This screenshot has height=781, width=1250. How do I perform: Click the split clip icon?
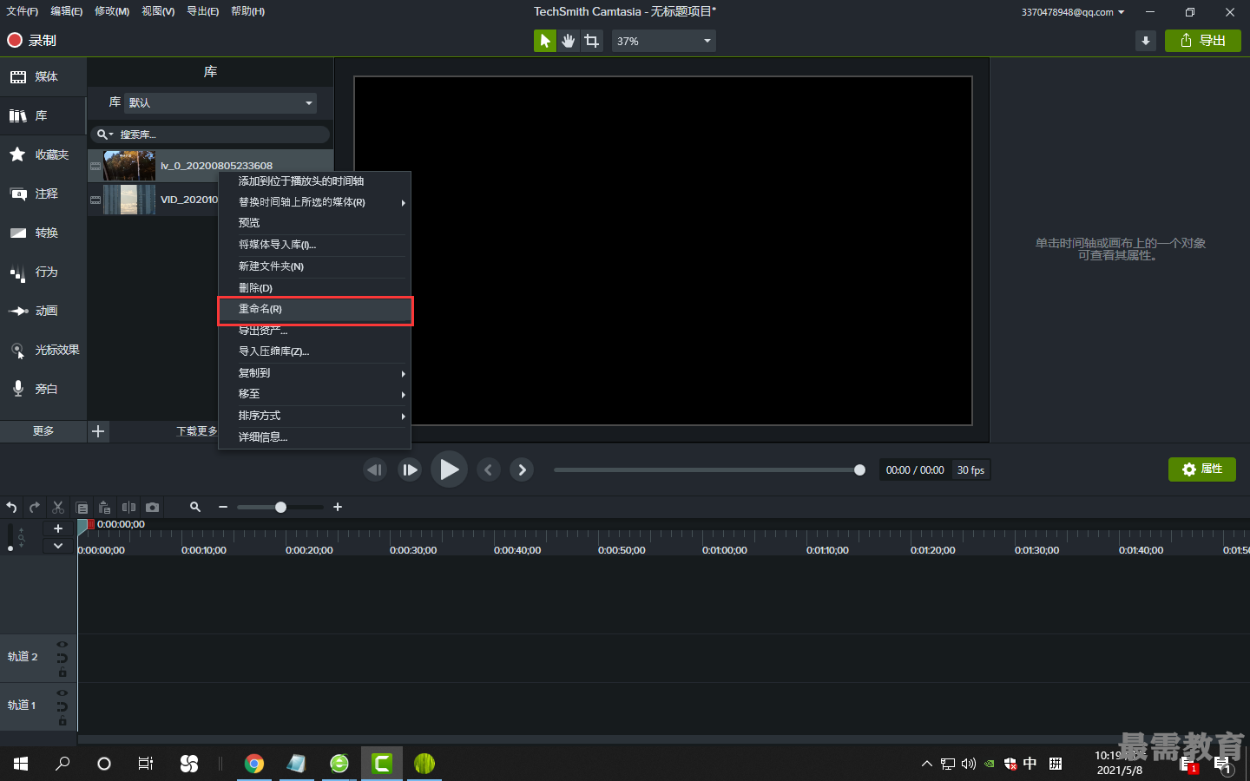[x=128, y=507]
